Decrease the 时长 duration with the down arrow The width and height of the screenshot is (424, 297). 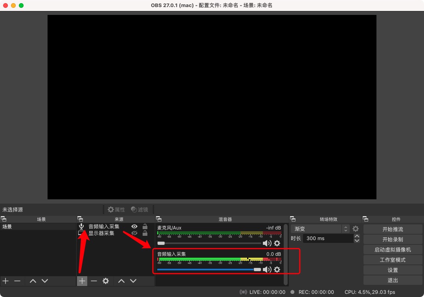pos(357,241)
